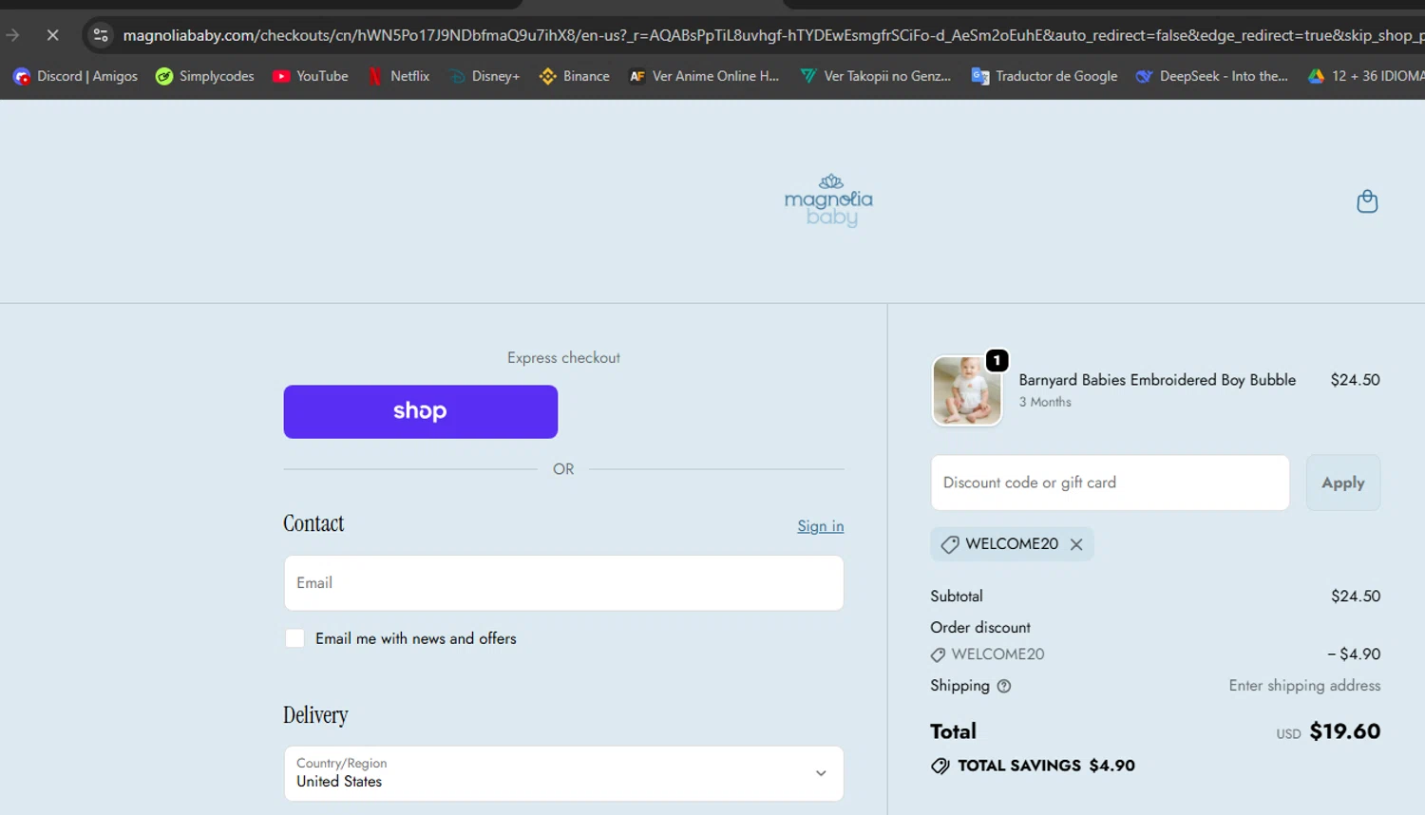Viewport: 1425px width, 815px height.
Task: Open the Ver Takopii no Genz bookmark
Action: (x=875, y=76)
